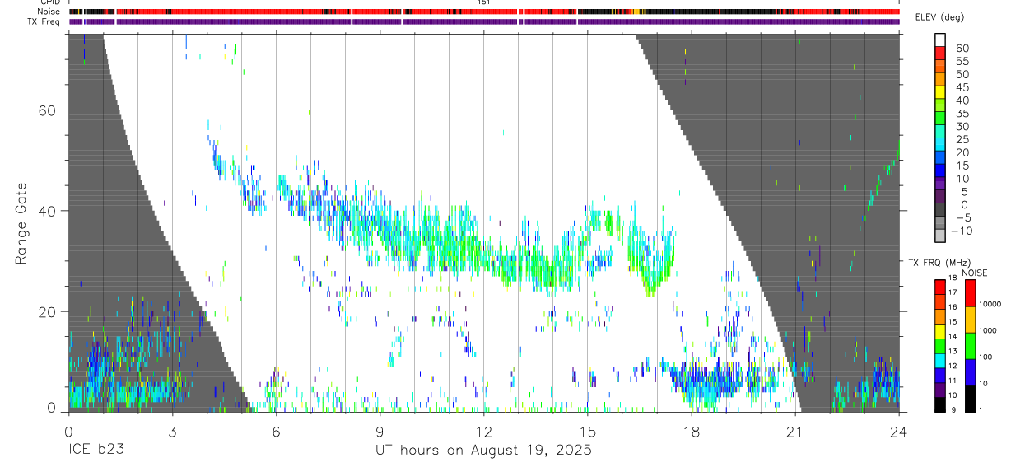Click the UT hours tick label 21
This screenshot has width=1011, height=467.
(795, 431)
